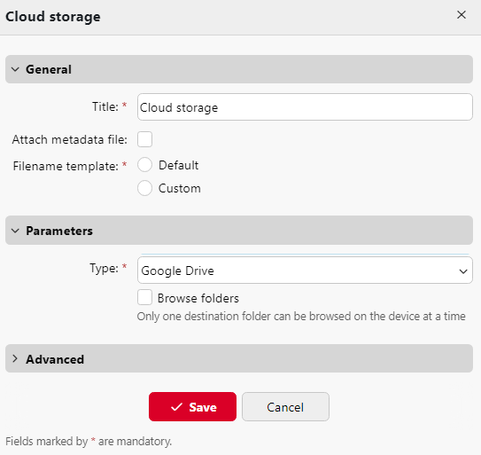Click the Save button
Viewport: 481px width, 455px height.
[x=192, y=407]
